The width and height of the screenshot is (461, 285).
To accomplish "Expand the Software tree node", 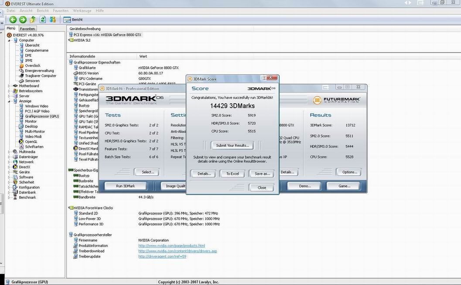I will point(9,177).
